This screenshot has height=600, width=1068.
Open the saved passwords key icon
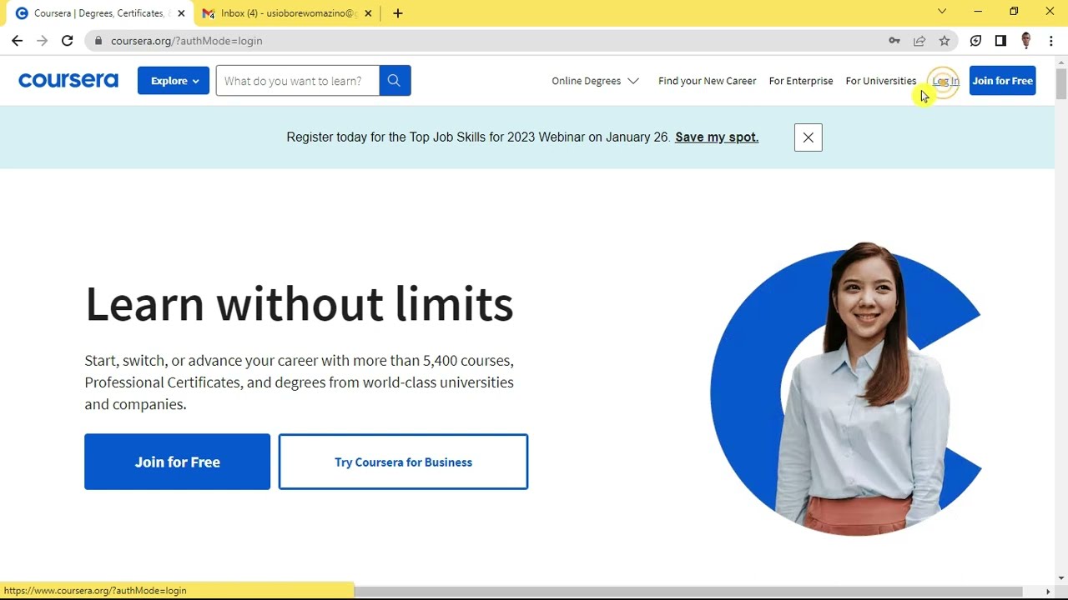tap(894, 41)
